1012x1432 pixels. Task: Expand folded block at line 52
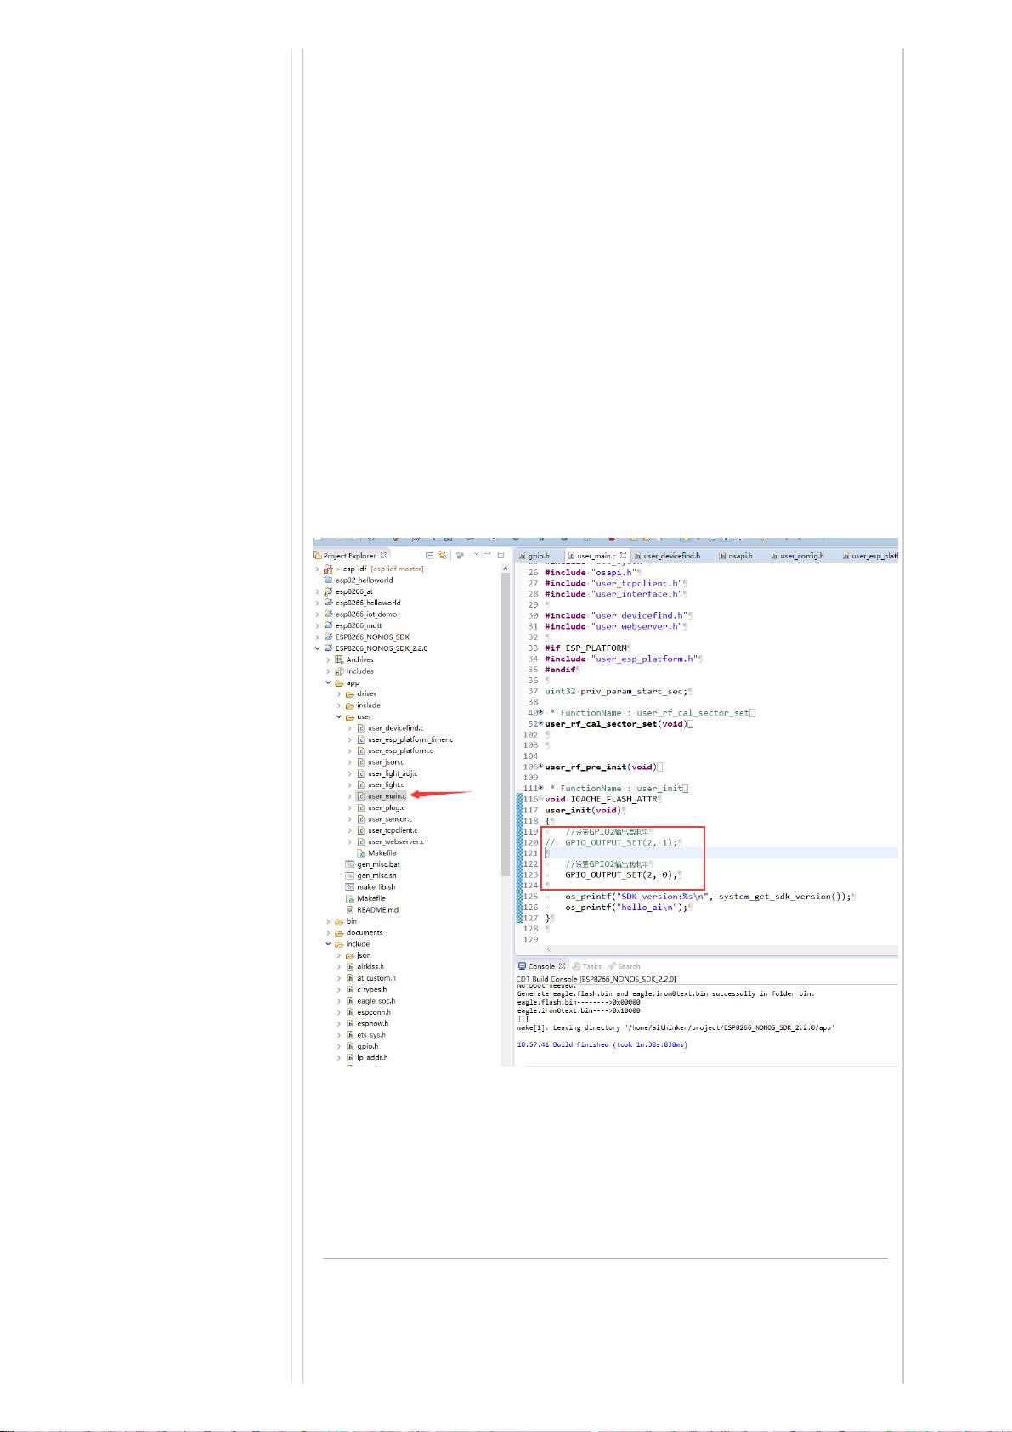click(540, 724)
